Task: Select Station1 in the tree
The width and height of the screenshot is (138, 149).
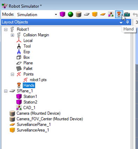Action: [30, 97]
